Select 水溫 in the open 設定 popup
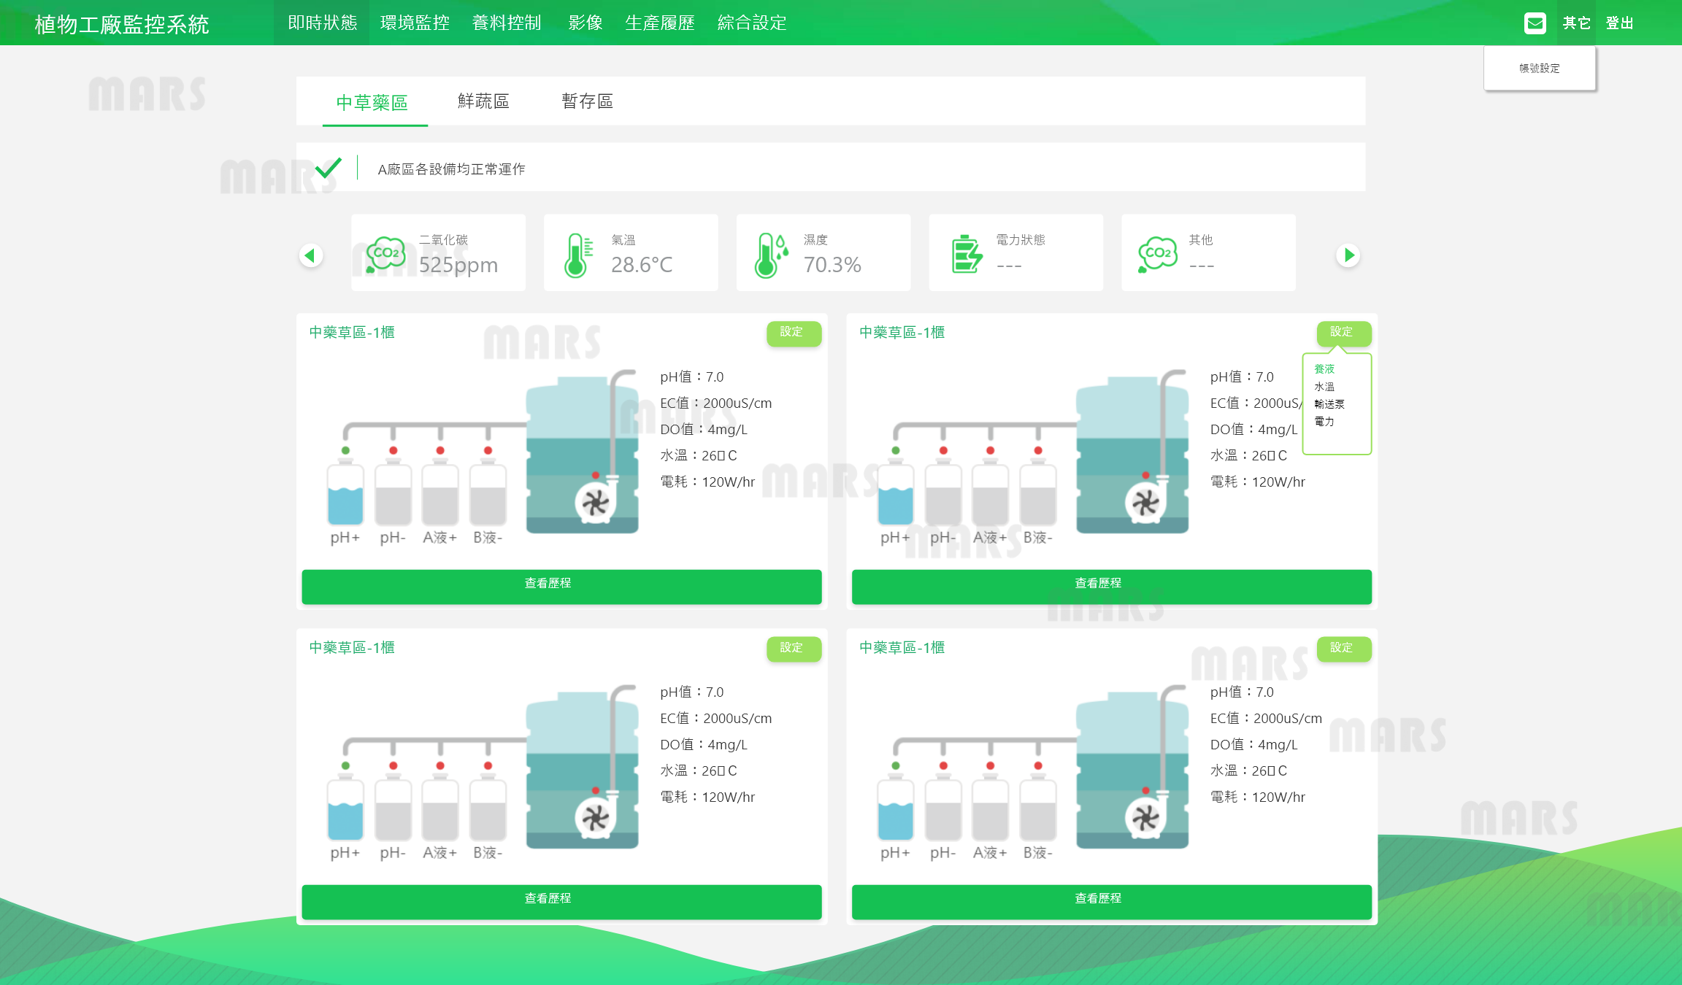1682x985 pixels. (1324, 387)
